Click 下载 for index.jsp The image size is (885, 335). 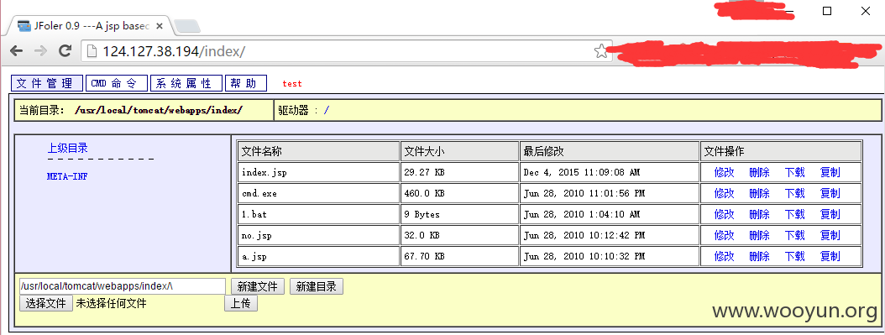794,173
